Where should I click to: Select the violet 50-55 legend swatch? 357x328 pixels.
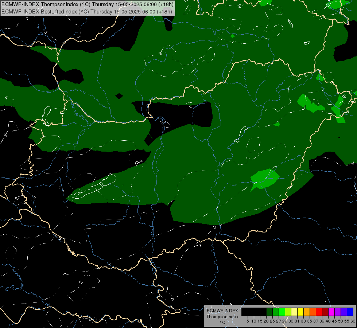pos(344,312)
